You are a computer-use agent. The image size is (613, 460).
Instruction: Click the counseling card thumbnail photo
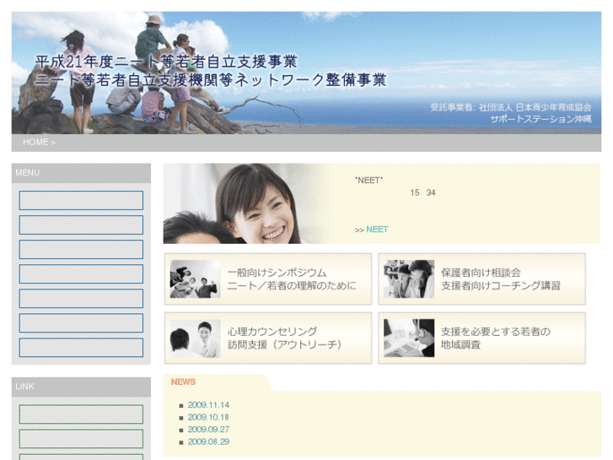(x=196, y=338)
